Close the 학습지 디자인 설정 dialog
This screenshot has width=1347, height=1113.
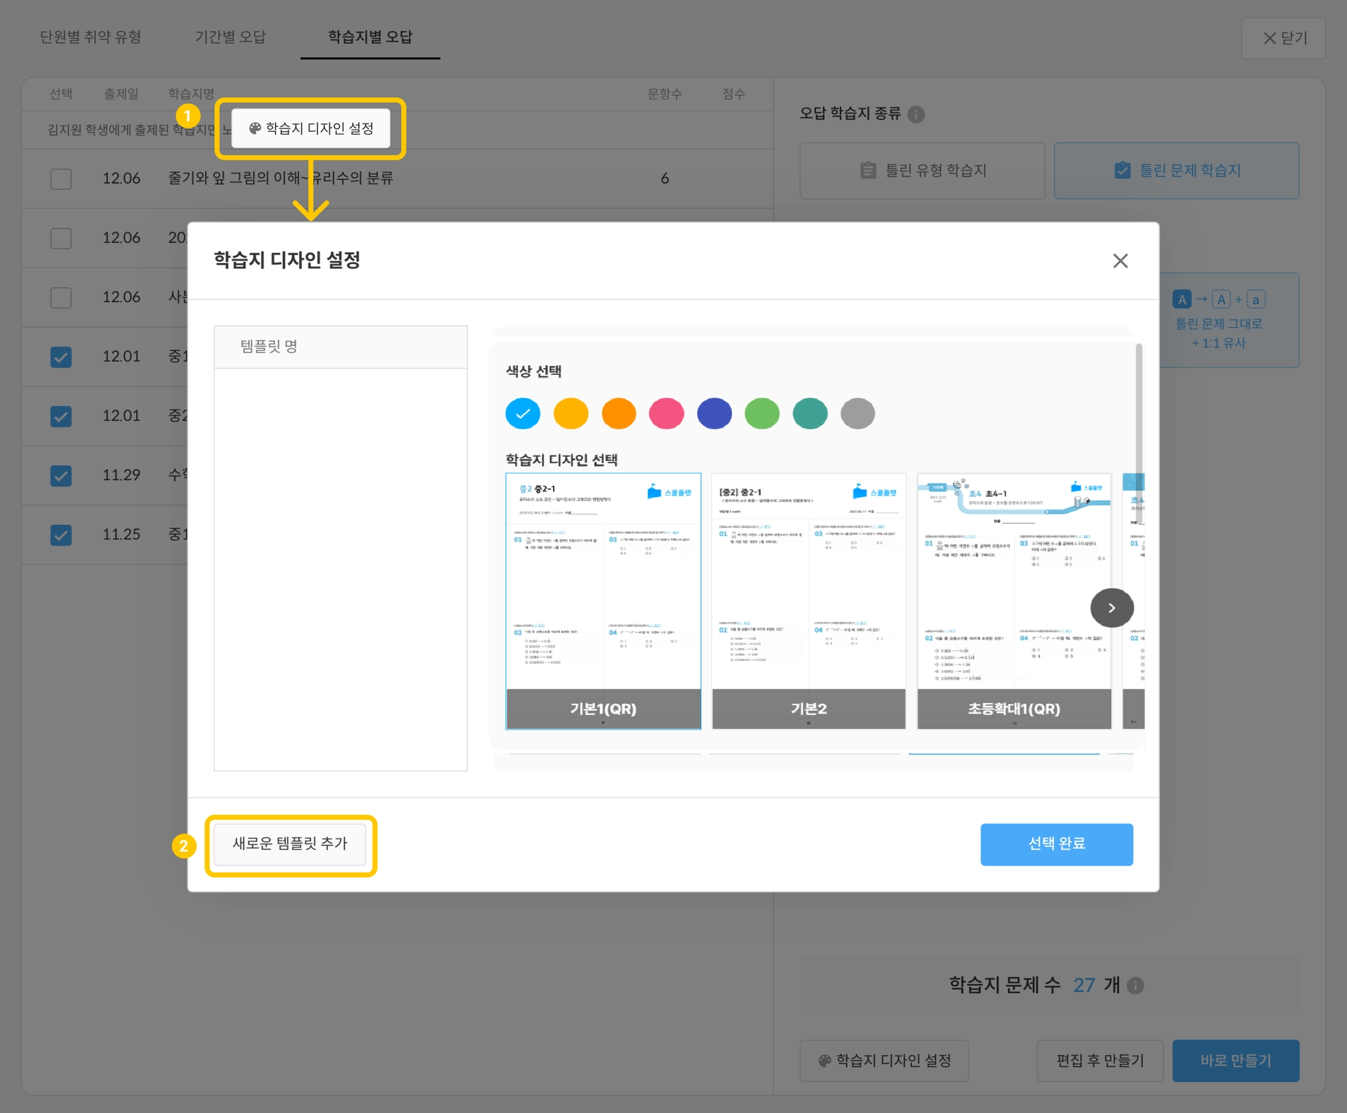click(x=1120, y=261)
